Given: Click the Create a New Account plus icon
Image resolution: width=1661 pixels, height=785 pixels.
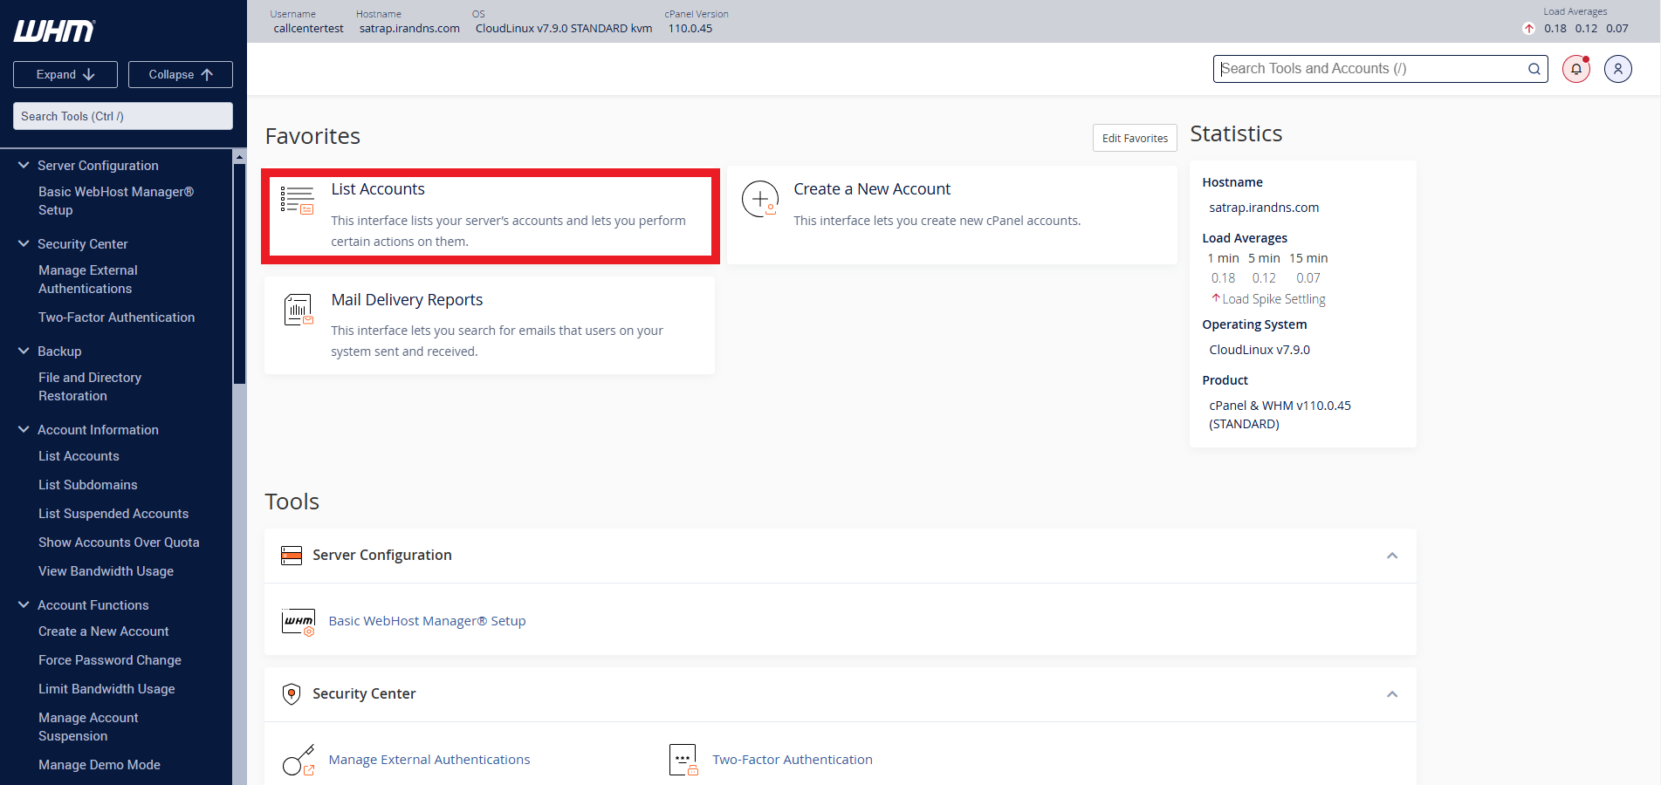Looking at the screenshot, I should point(759,199).
